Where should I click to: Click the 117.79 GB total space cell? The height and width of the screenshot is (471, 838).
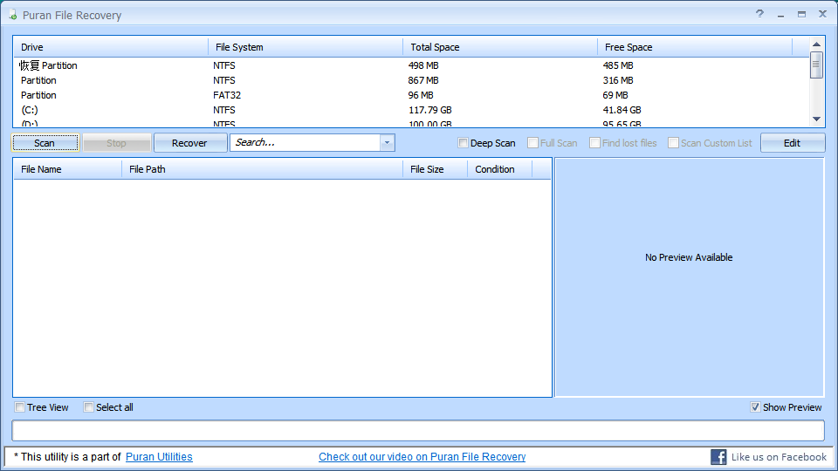(x=430, y=110)
